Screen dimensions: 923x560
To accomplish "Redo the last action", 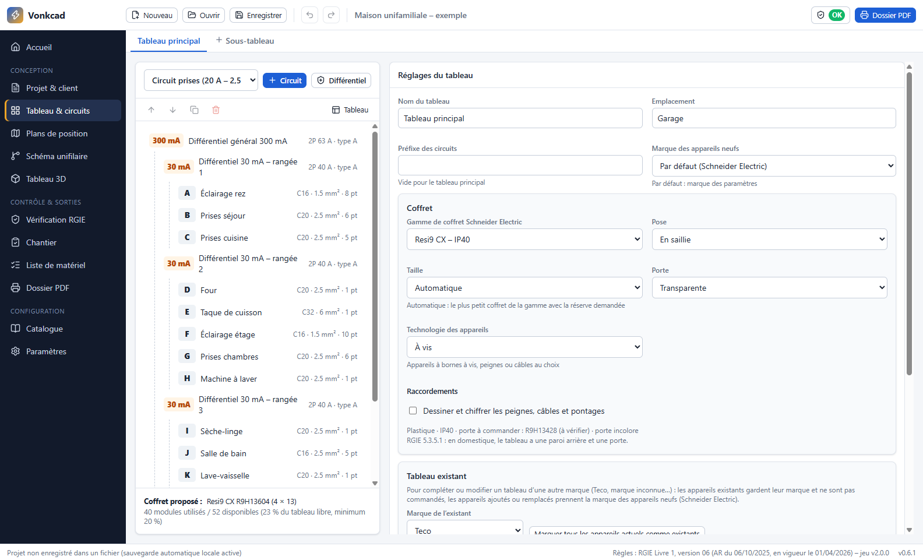I will [x=332, y=15].
